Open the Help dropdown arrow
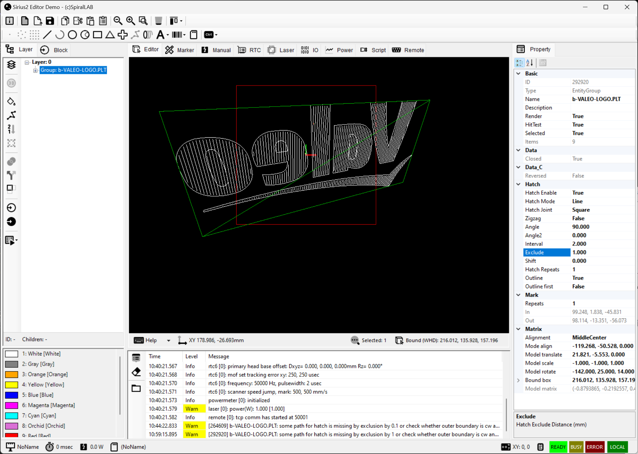This screenshot has width=638, height=454. pyautogui.click(x=169, y=340)
